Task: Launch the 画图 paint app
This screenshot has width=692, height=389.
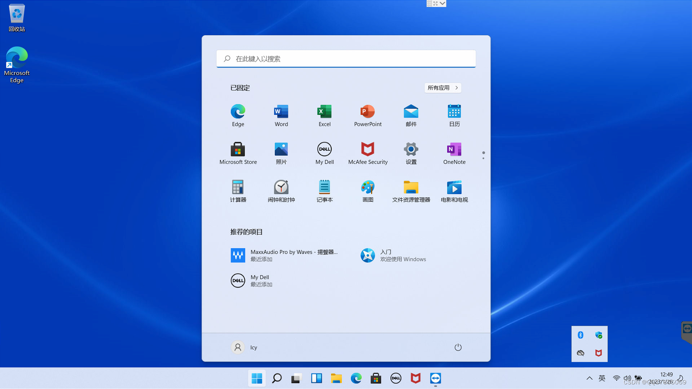Action: coord(368,191)
